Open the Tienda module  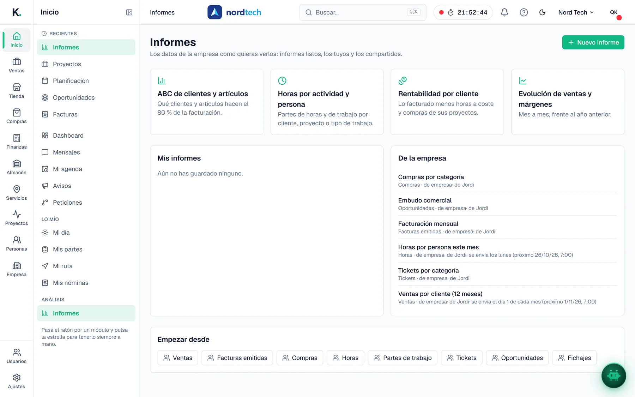click(17, 91)
